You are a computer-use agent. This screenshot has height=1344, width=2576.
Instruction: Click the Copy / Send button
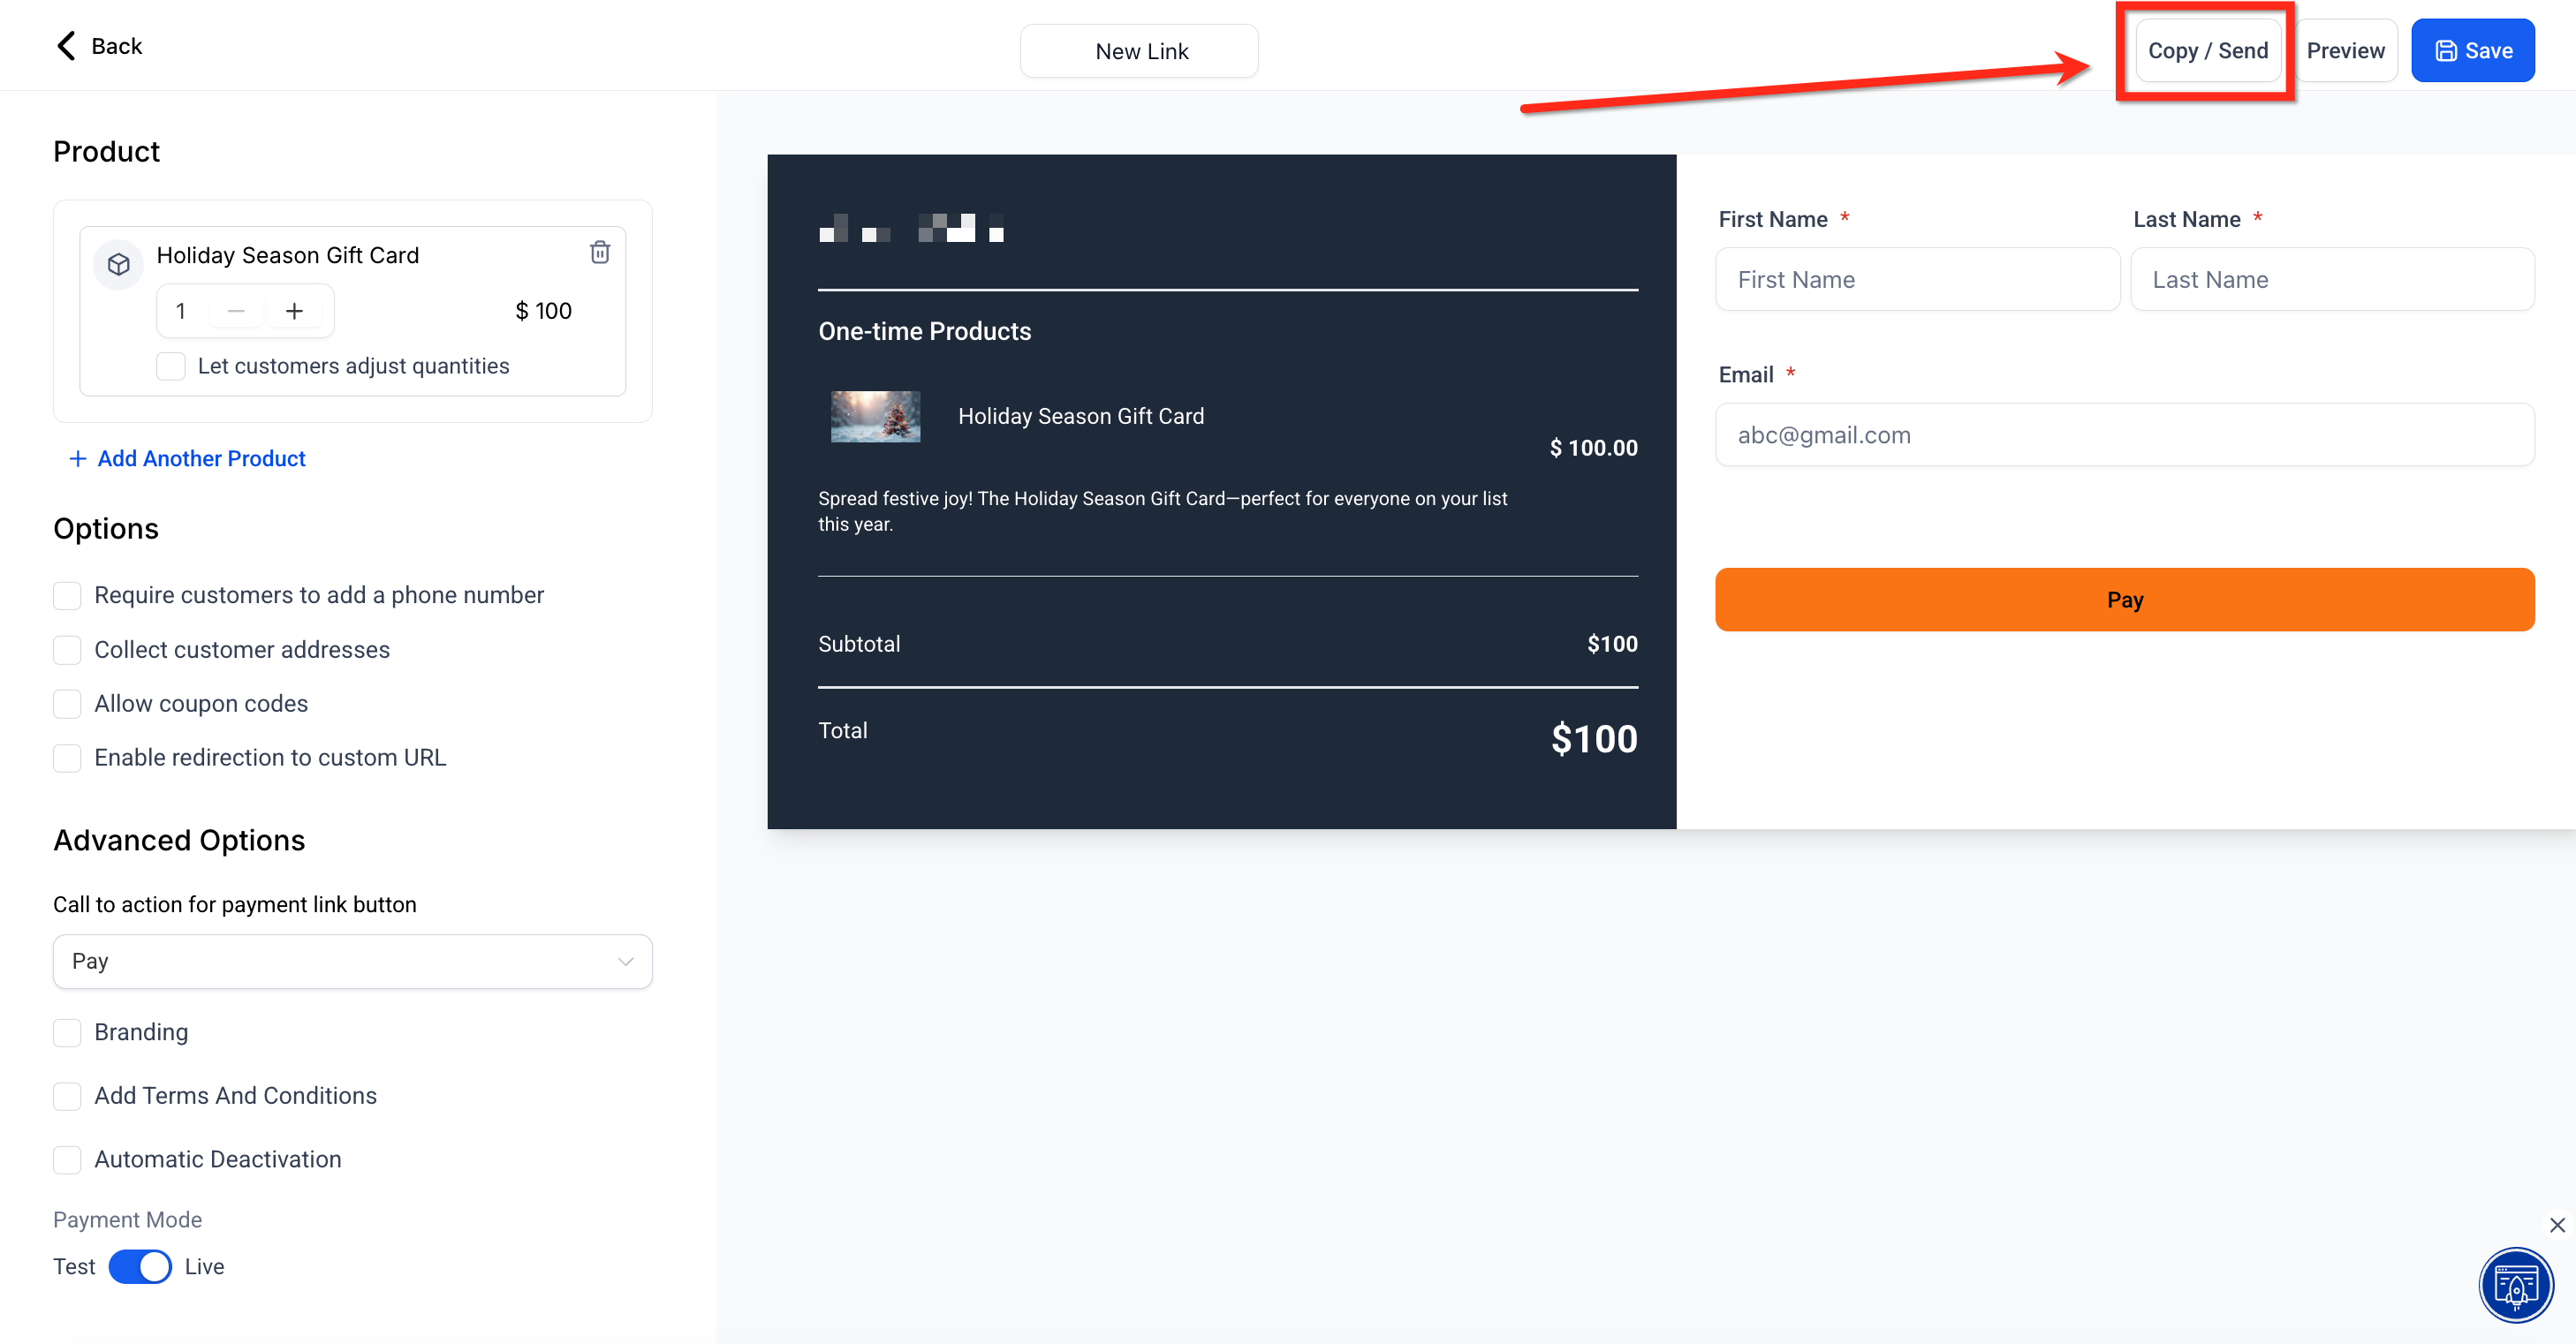point(2207,51)
